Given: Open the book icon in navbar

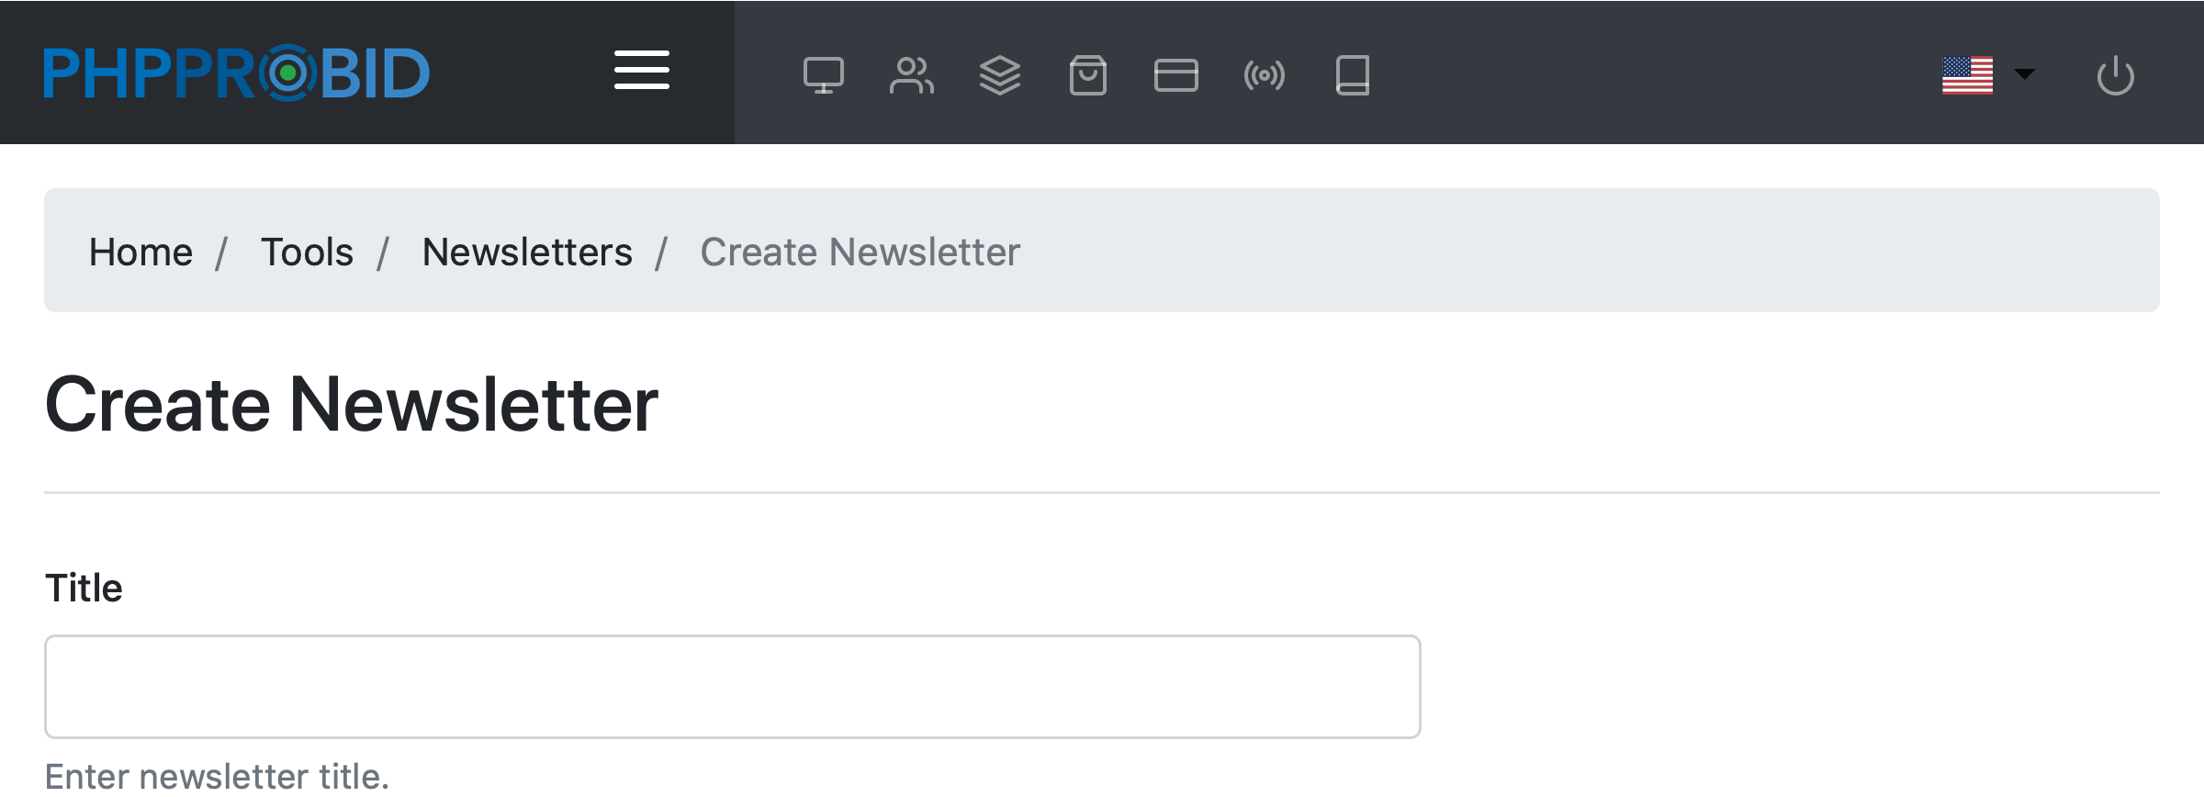Looking at the screenshot, I should click(x=1352, y=75).
